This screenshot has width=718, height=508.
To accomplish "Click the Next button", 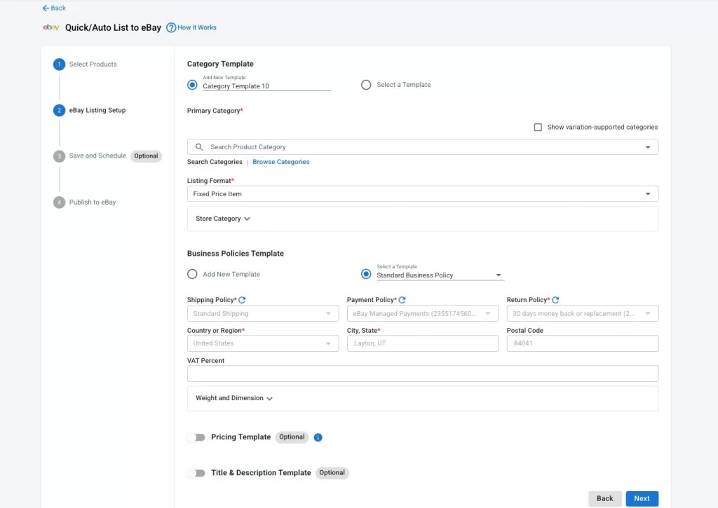I will click(642, 498).
